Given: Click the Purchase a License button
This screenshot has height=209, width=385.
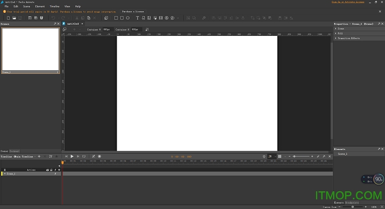Looking at the screenshot, I should 133,12.
